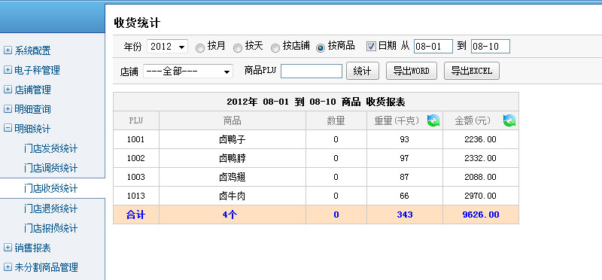Image resolution: width=602 pixels, height=280 pixels.
Task: Click the 电子秤管理 menu label
Action: 37,70
